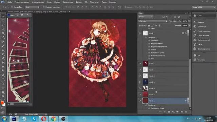The width and height of the screenshot is (217, 122).
Task: Open the Layers panel flyout menu
Action: pyautogui.click(x=190, y=13)
